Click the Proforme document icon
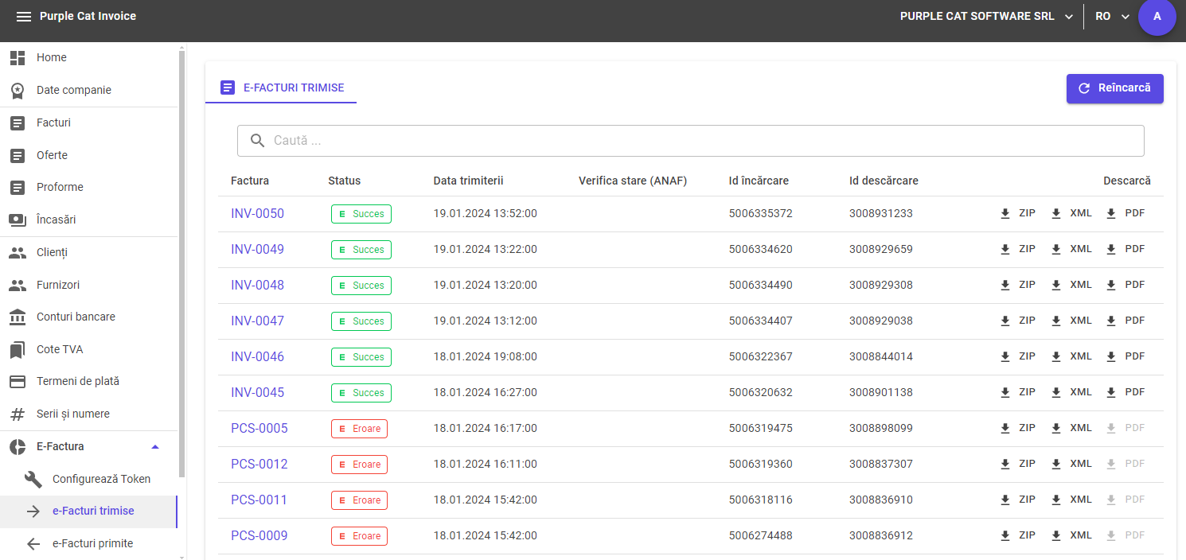 coord(18,188)
